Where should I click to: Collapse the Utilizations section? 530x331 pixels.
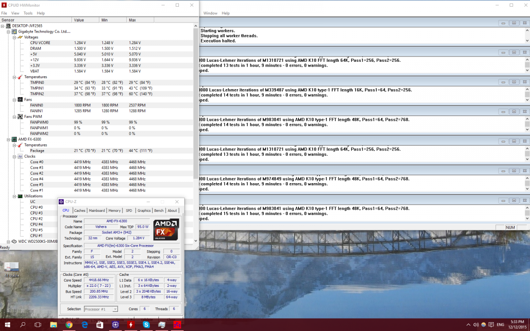[14, 196]
